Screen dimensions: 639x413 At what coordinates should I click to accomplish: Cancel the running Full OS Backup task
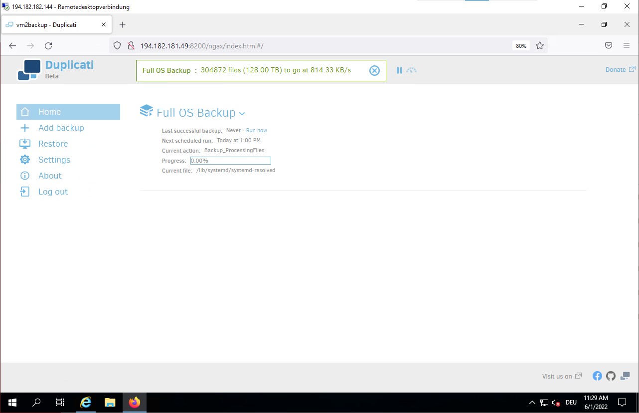pos(374,70)
